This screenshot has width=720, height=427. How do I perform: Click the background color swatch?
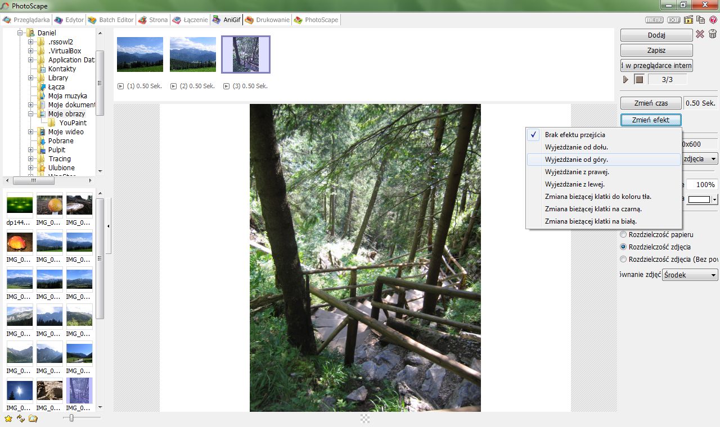pyautogui.click(x=699, y=199)
